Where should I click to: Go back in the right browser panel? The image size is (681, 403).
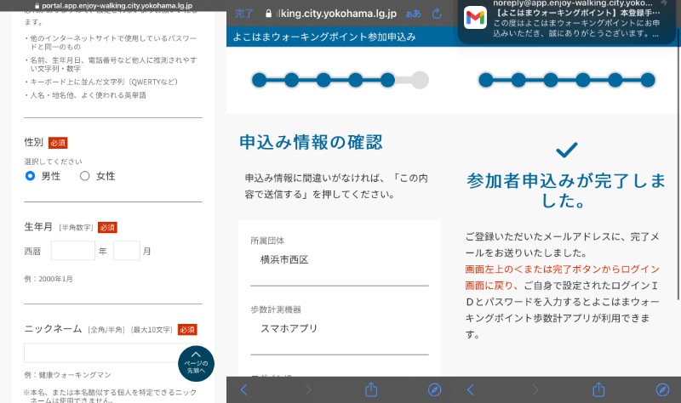[471, 390]
